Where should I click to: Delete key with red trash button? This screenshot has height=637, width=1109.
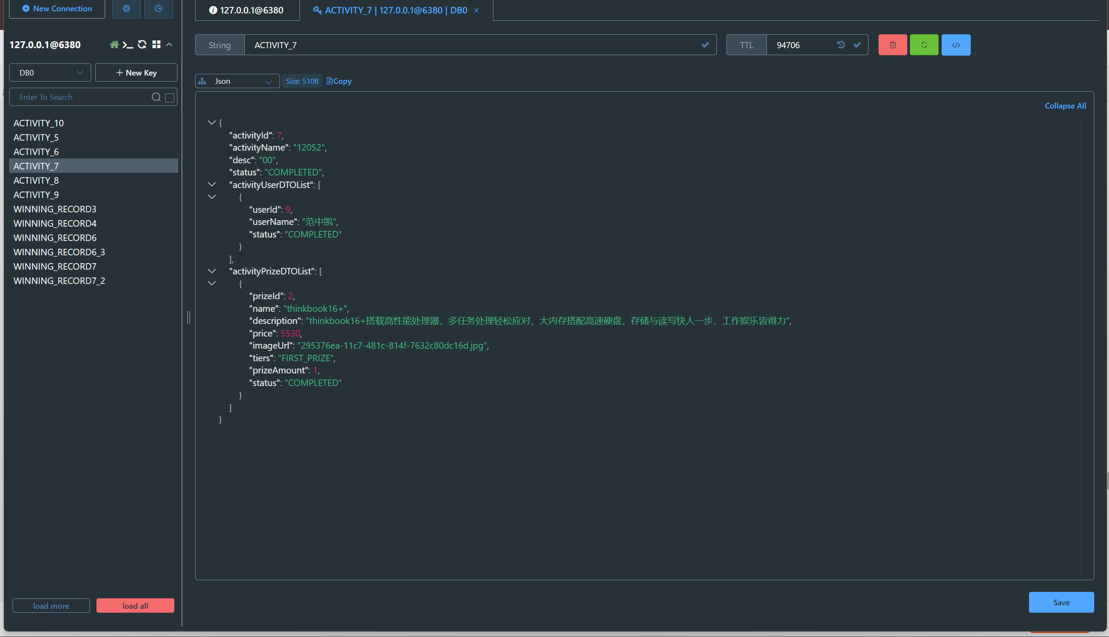click(892, 45)
